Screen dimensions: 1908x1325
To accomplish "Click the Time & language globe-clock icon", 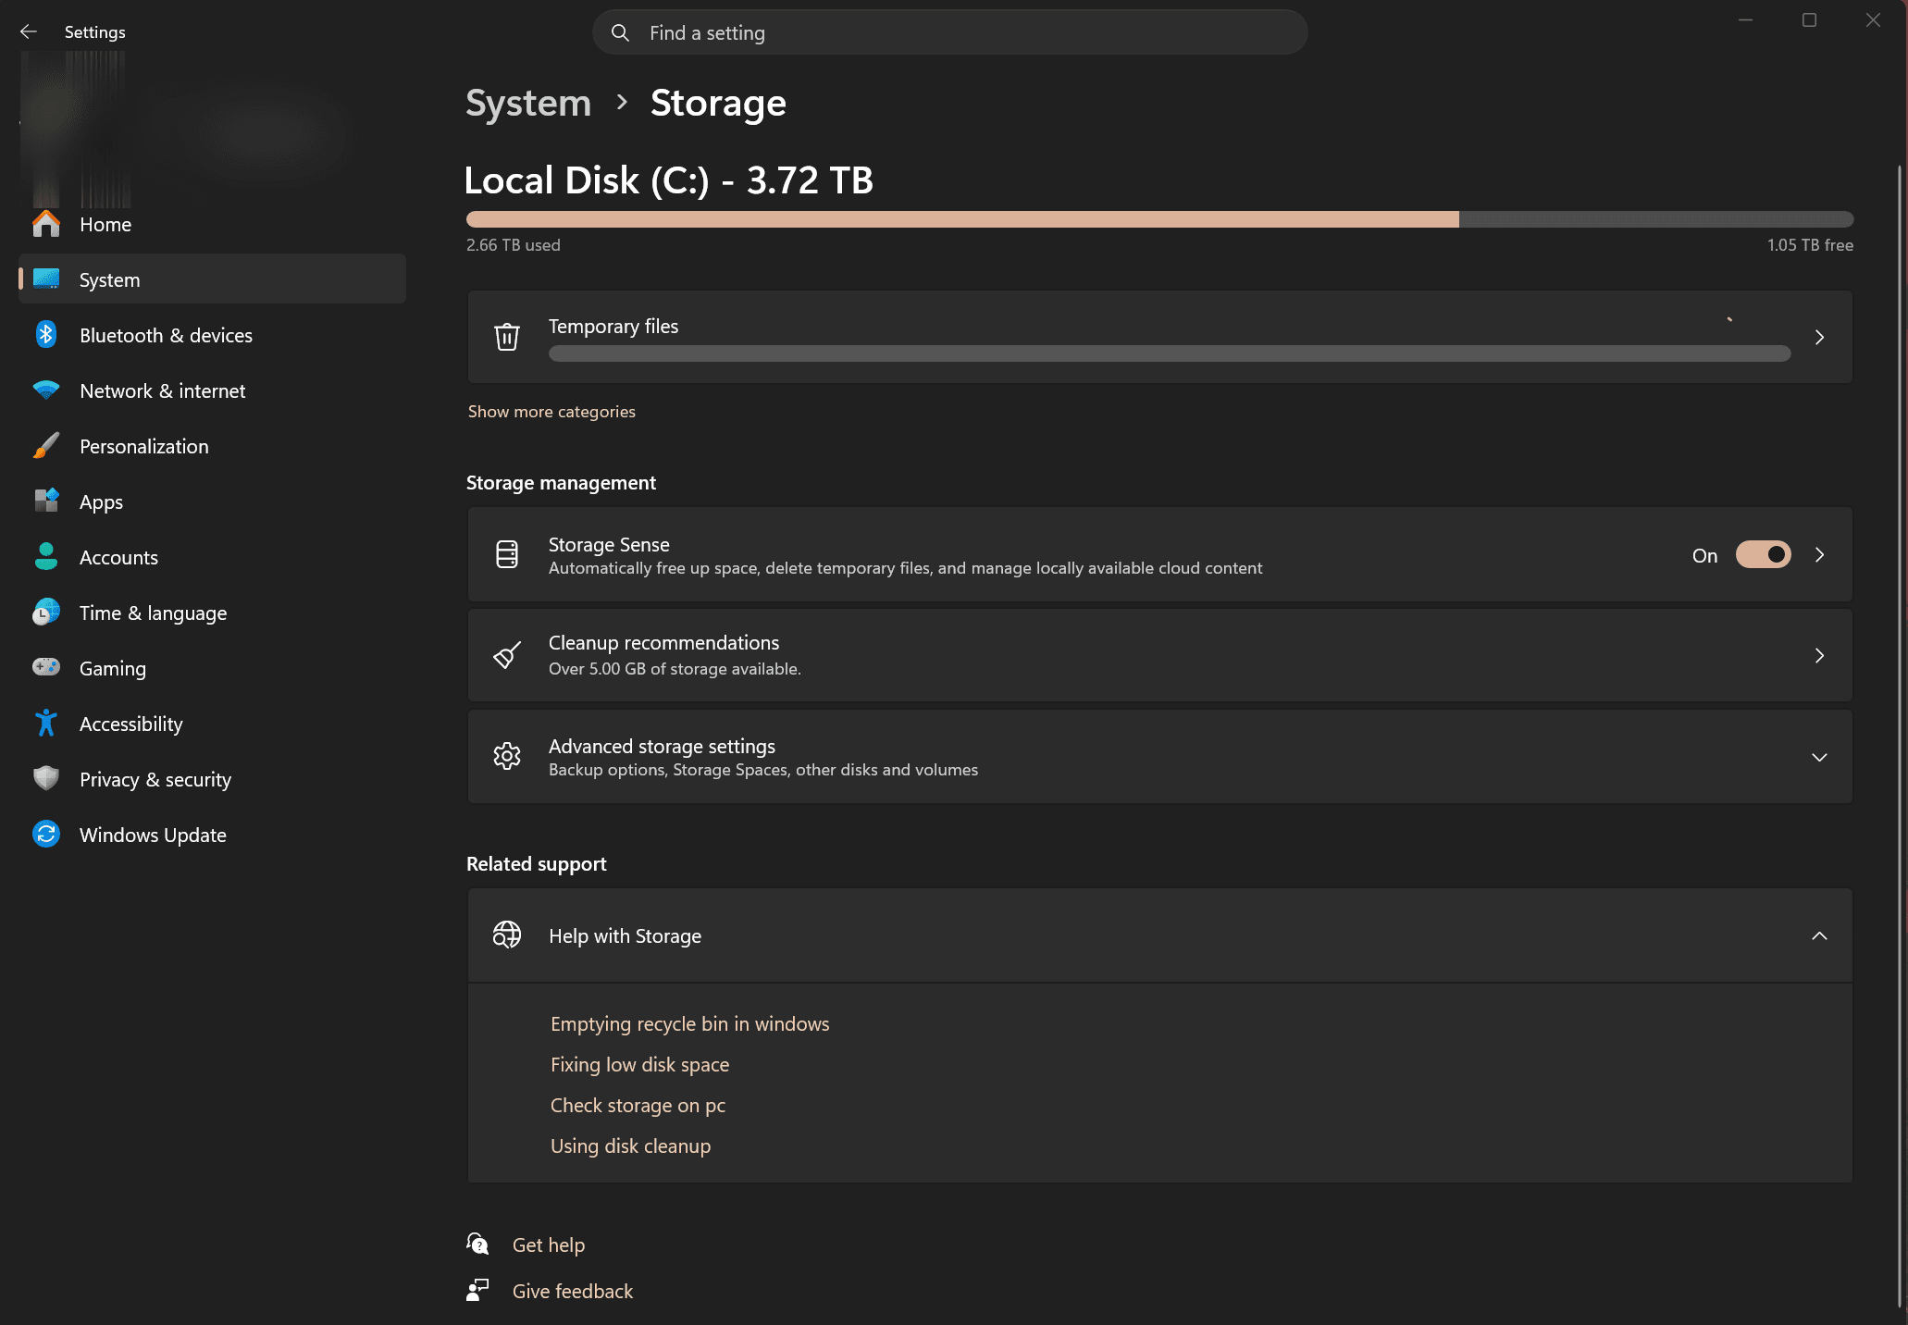I will pyautogui.click(x=46, y=613).
